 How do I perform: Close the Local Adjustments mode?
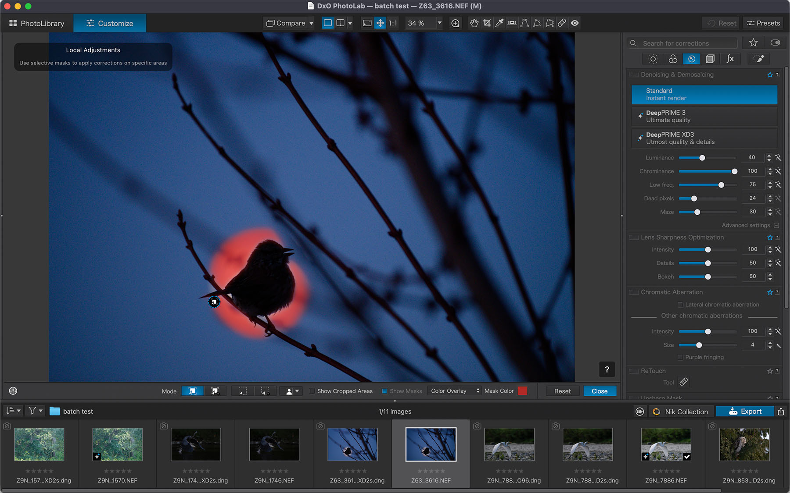(599, 391)
